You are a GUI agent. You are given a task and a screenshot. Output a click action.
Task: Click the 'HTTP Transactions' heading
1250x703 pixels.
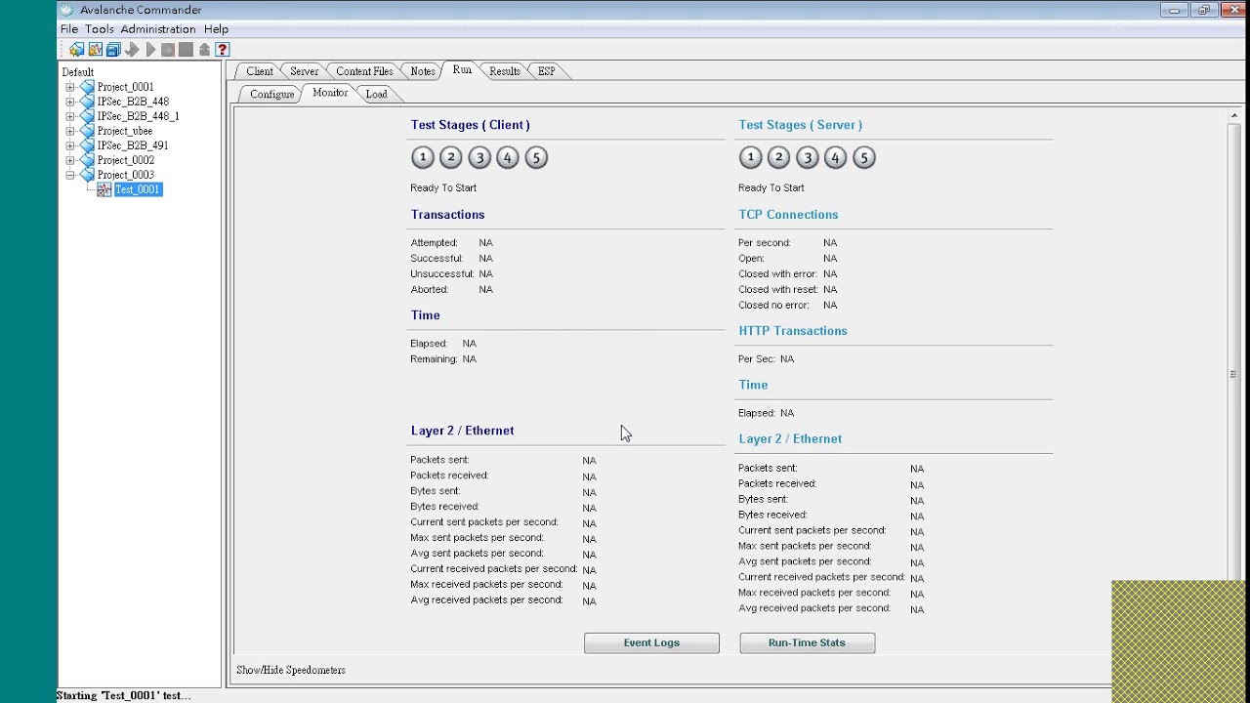click(793, 331)
